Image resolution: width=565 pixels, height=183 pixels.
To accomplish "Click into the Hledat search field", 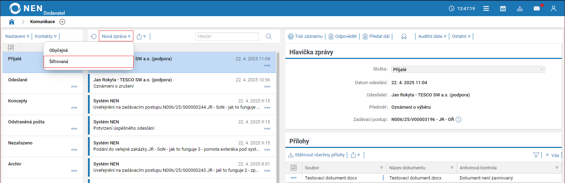I will coord(227,36).
